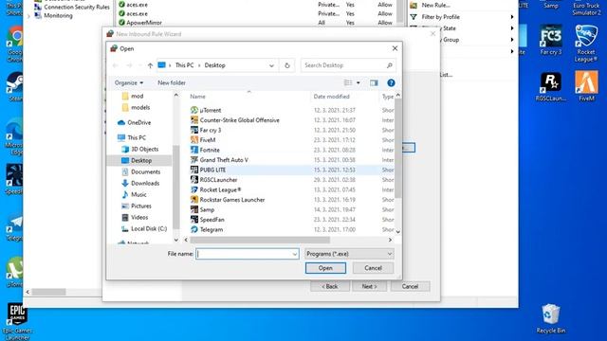Select PUBG LITE shortcut in list
Image resolution: width=607 pixels, height=341 pixels.
click(x=212, y=170)
